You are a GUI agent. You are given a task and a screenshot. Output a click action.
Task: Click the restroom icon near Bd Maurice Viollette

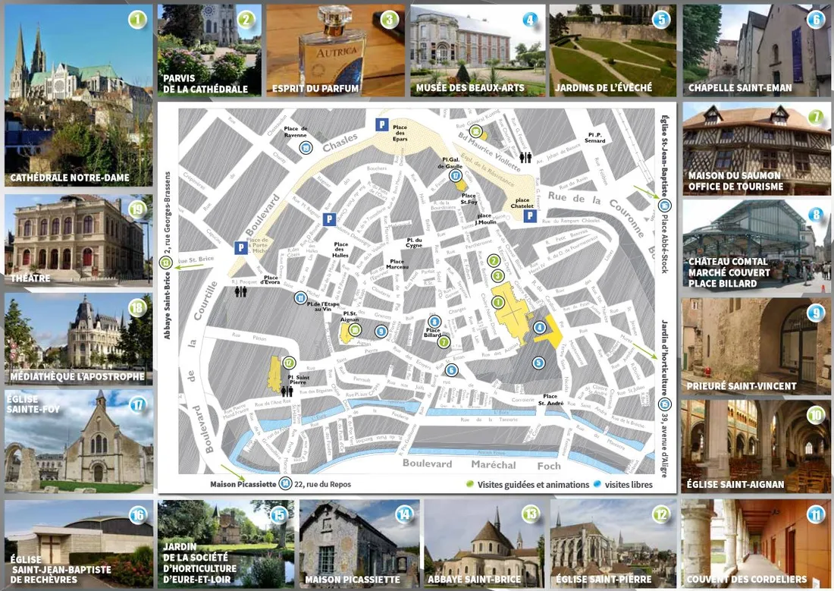pyautogui.click(x=525, y=158)
